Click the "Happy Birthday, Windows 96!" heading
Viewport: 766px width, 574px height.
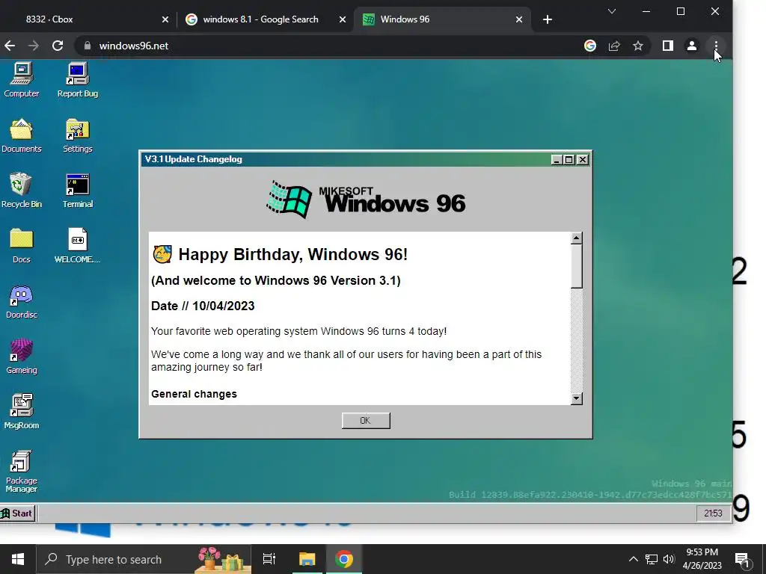292,254
